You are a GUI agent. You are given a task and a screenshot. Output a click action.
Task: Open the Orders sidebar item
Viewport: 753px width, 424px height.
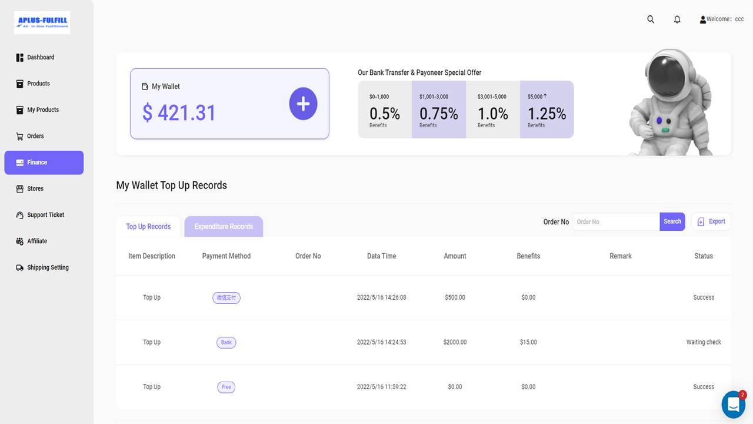tap(29, 136)
